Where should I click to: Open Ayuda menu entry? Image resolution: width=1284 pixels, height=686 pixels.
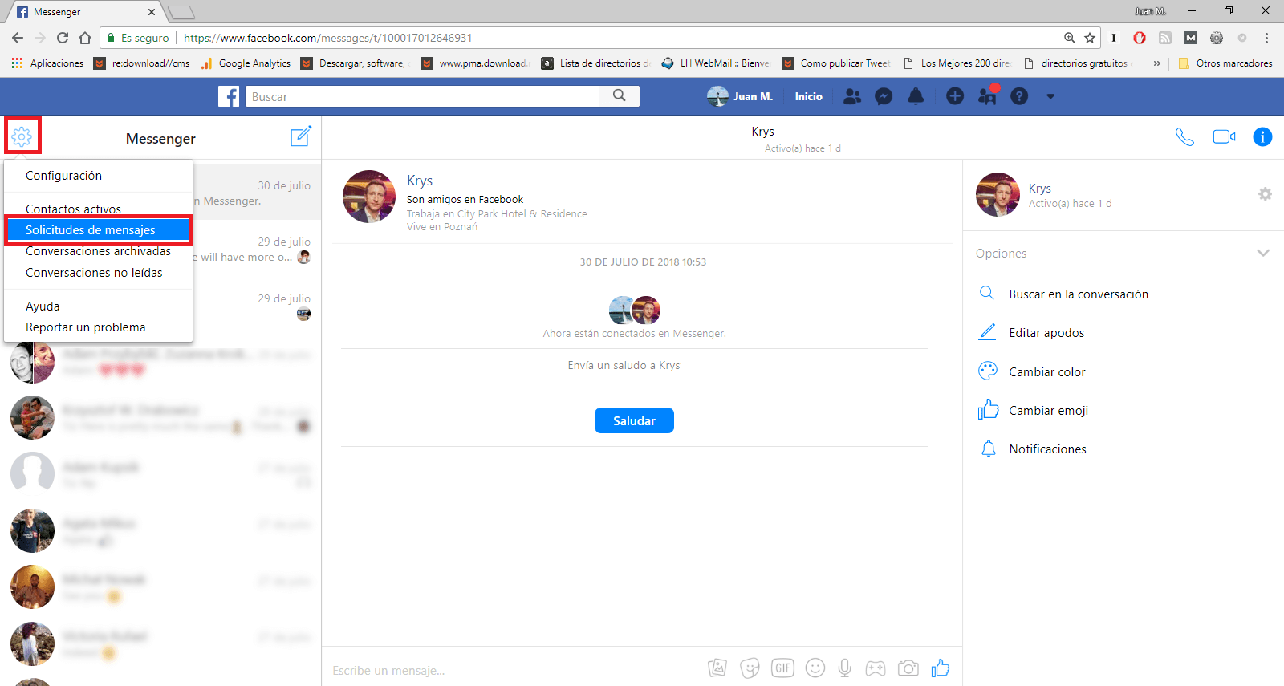pos(98,306)
